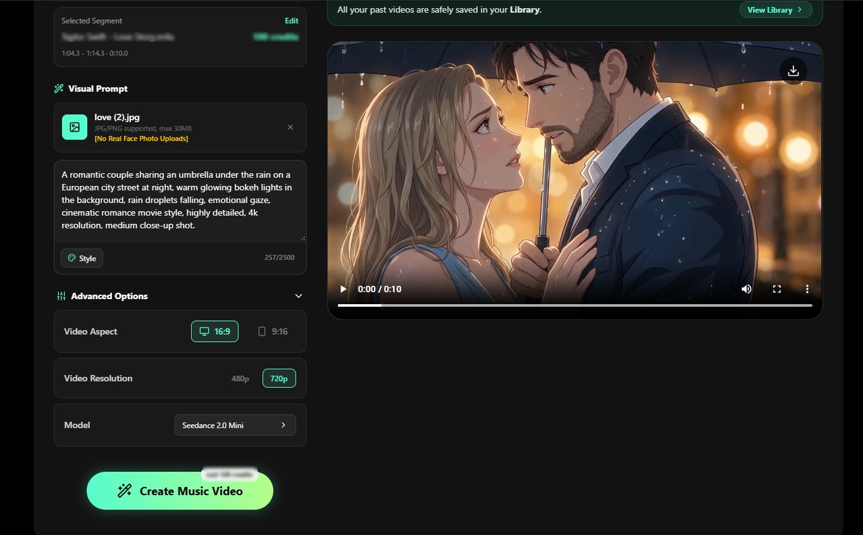Click the Video Resolution label
This screenshot has height=535, width=863.
98,378
